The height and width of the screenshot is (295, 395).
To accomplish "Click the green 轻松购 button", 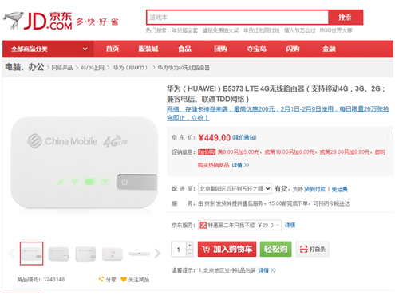I will [275, 249].
